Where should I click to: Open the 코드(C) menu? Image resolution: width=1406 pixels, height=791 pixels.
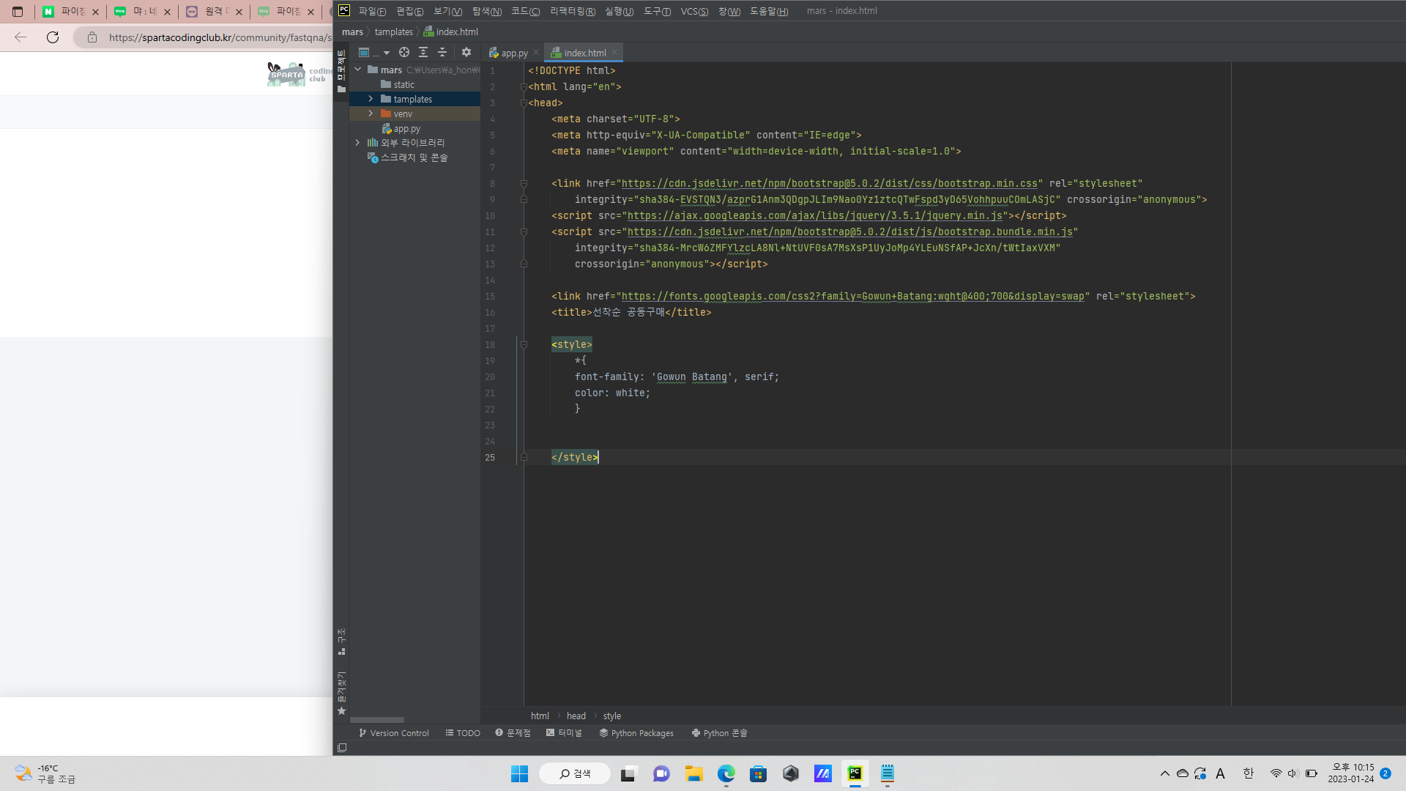525,11
